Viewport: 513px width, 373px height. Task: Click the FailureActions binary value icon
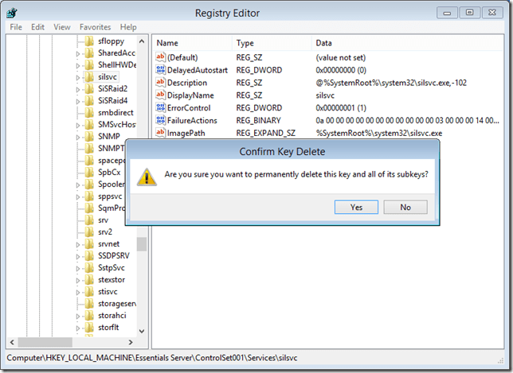click(x=160, y=120)
